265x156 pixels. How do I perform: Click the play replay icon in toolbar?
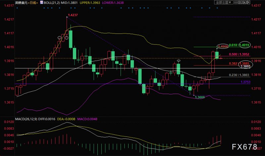pos(244,2)
